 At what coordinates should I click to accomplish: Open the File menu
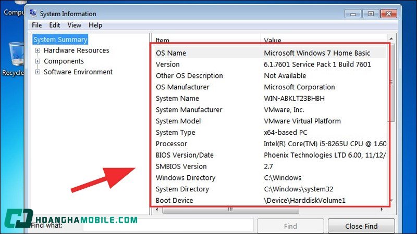pos(36,25)
